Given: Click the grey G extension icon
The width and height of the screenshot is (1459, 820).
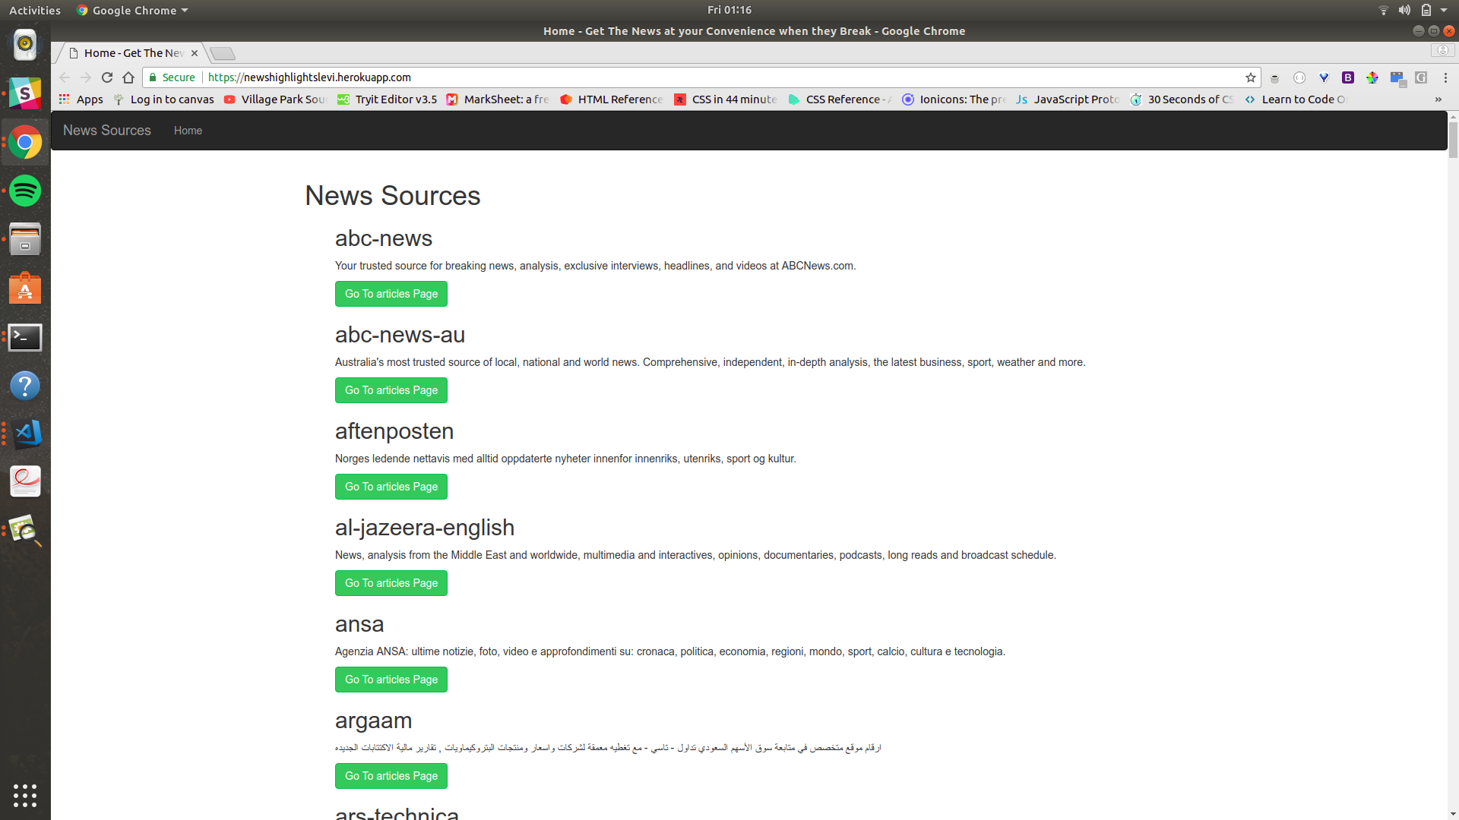Looking at the screenshot, I should [x=1421, y=77].
